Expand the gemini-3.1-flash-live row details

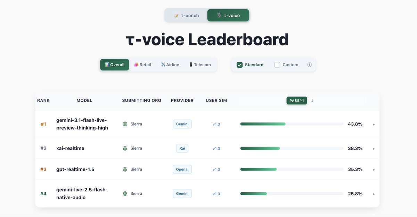coord(374,124)
